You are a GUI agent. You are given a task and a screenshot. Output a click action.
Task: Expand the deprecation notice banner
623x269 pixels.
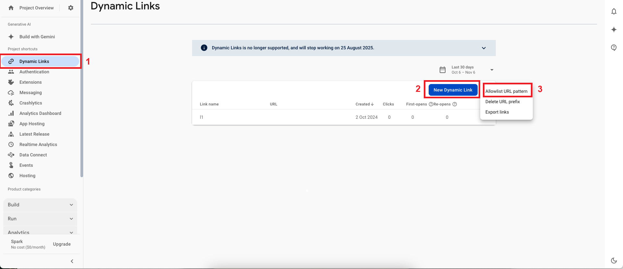point(483,48)
